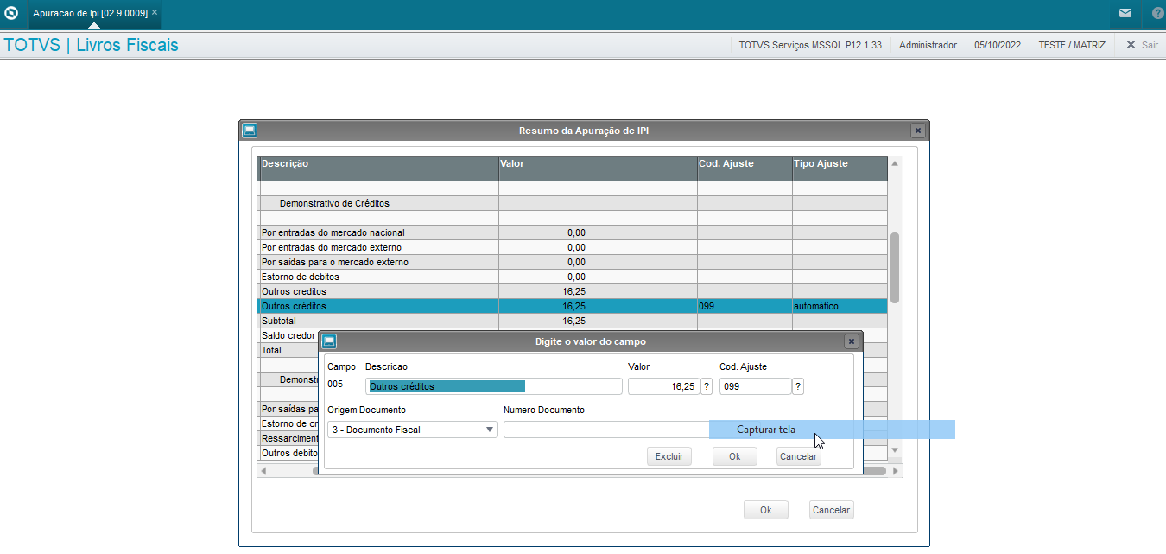Viewport: 1166px width, 554px height.
Task: Click the TESTE / MATRIZ label
Action: click(x=1072, y=45)
